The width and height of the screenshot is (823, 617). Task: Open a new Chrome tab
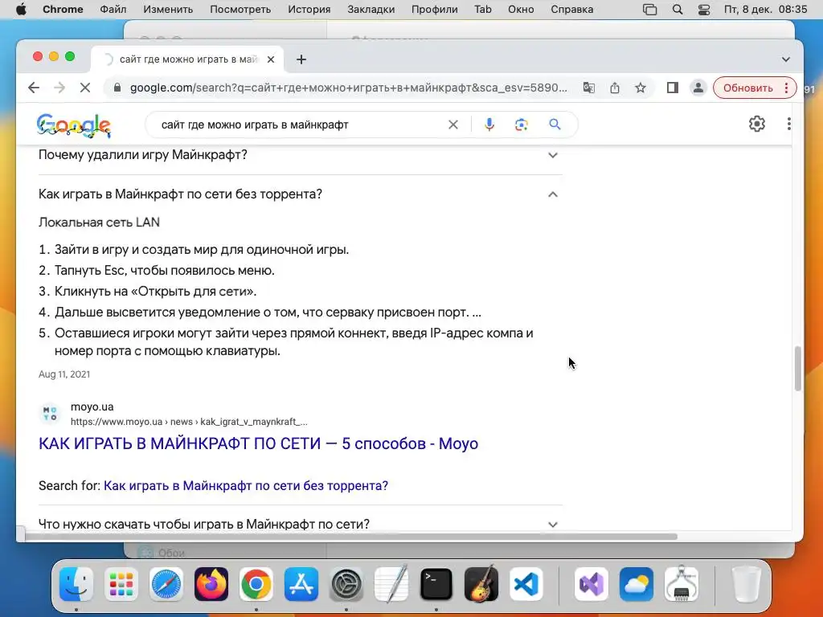tap(301, 59)
